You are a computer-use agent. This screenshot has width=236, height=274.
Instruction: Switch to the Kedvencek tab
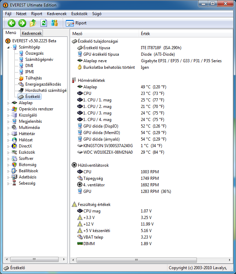pyautogui.click(x=32, y=33)
